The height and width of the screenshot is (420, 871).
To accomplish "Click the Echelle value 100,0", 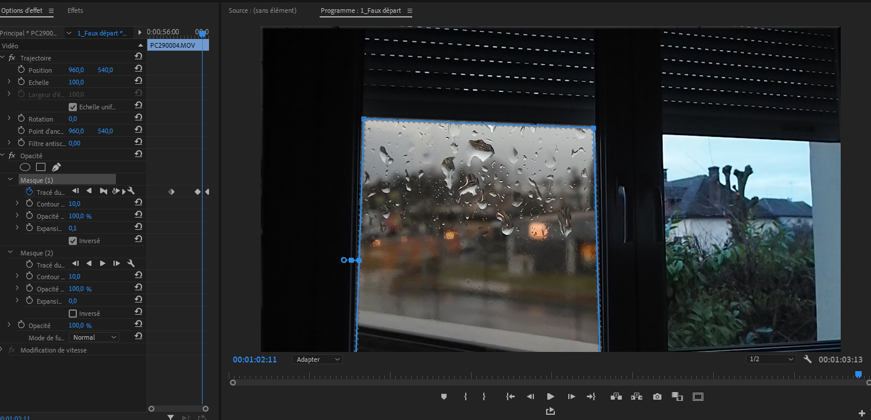I will click(x=76, y=82).
